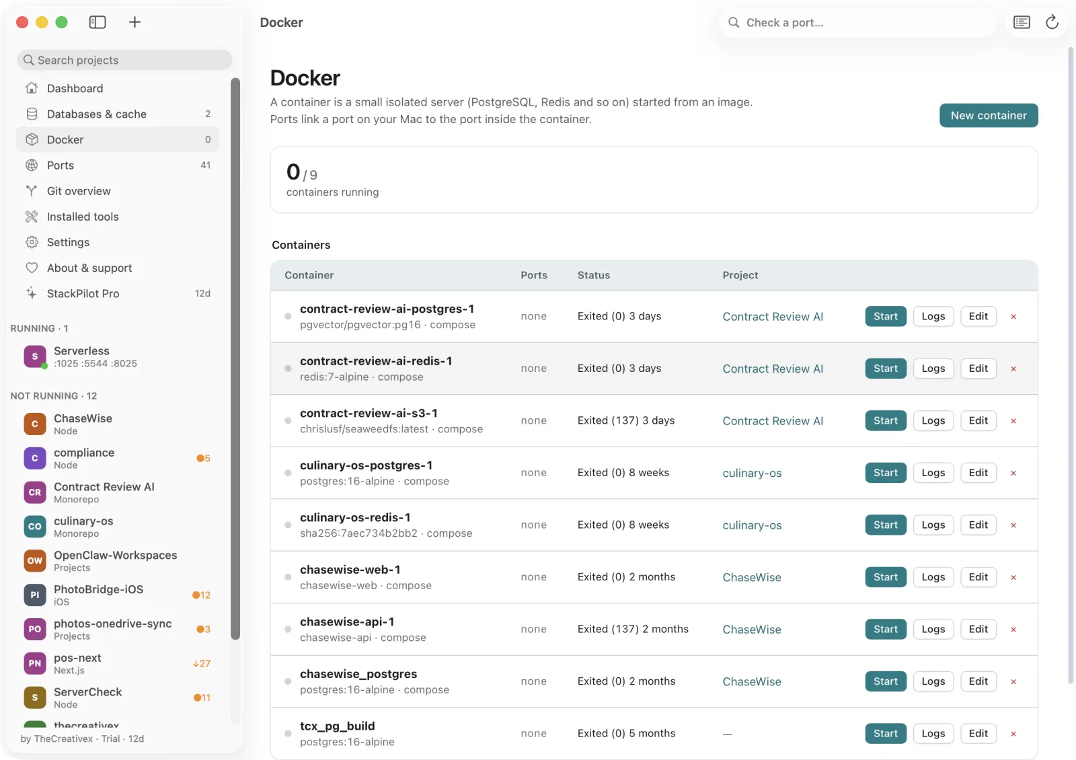Go to Ports section
This screenshot has width=1076, height=760.
(x=118, y=165)
